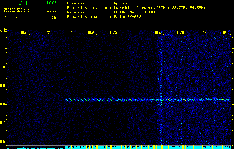Click the 1.1 kHz axis label
The height and width of the screenshot is (149, 234).
coord(3,48)
